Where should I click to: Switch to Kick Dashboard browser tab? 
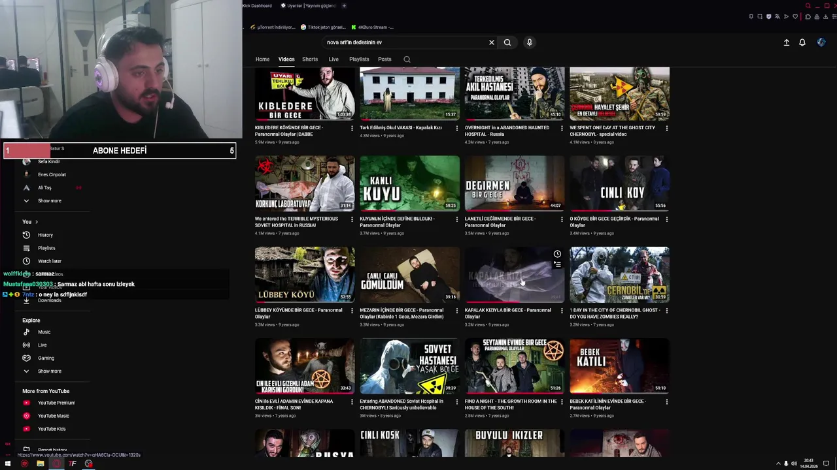[x=256, y=6]
